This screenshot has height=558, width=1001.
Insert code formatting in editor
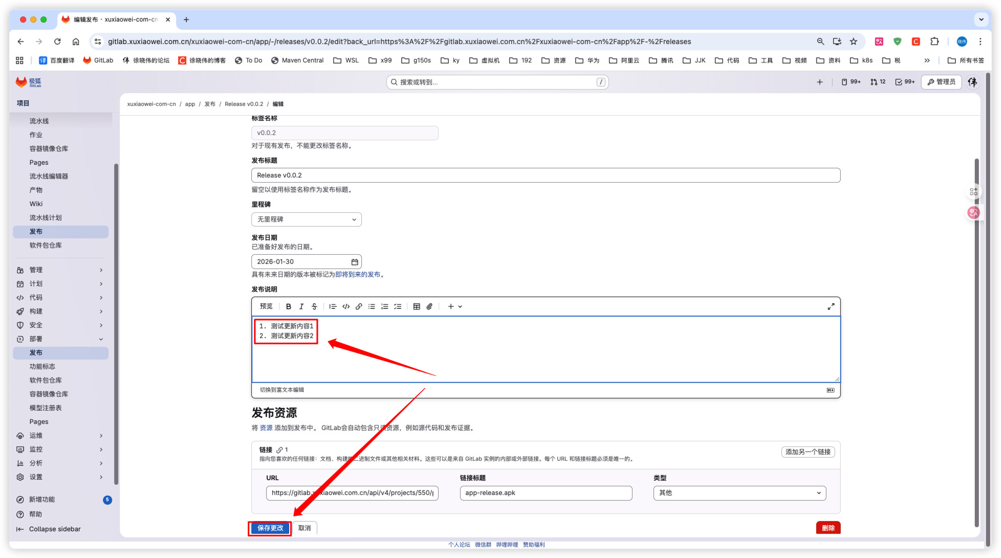coord(346,306)
